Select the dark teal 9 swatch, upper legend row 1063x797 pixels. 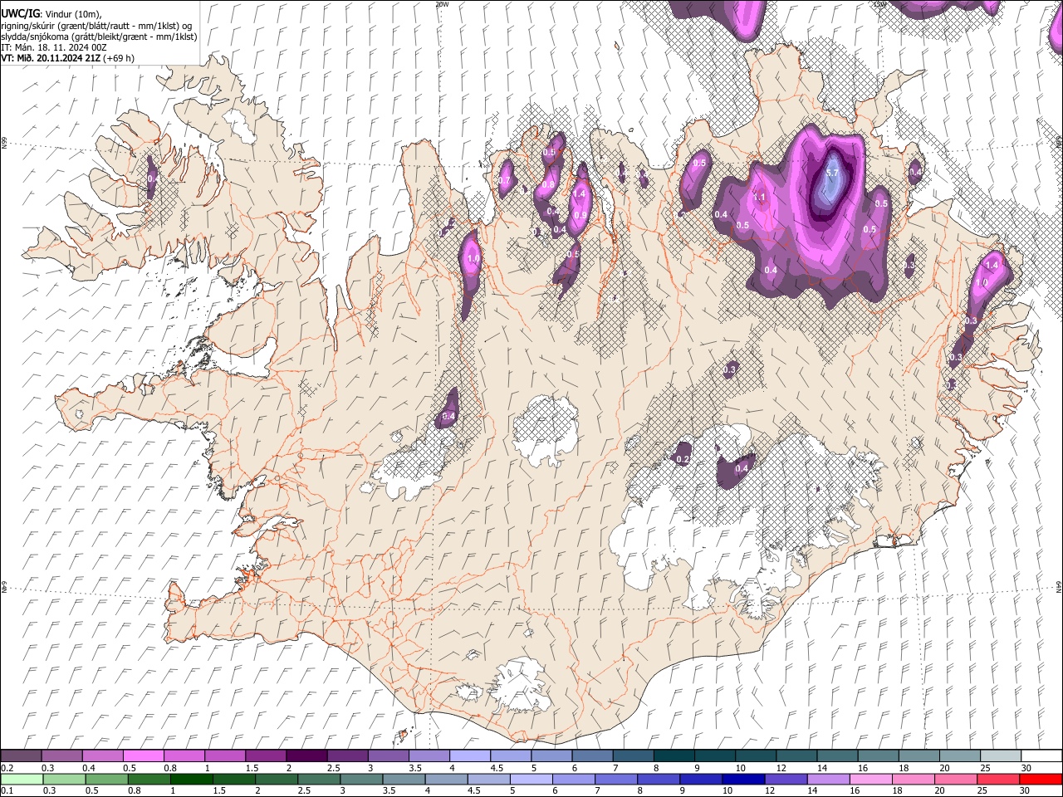pyautogui.click(x=674, y=755)
